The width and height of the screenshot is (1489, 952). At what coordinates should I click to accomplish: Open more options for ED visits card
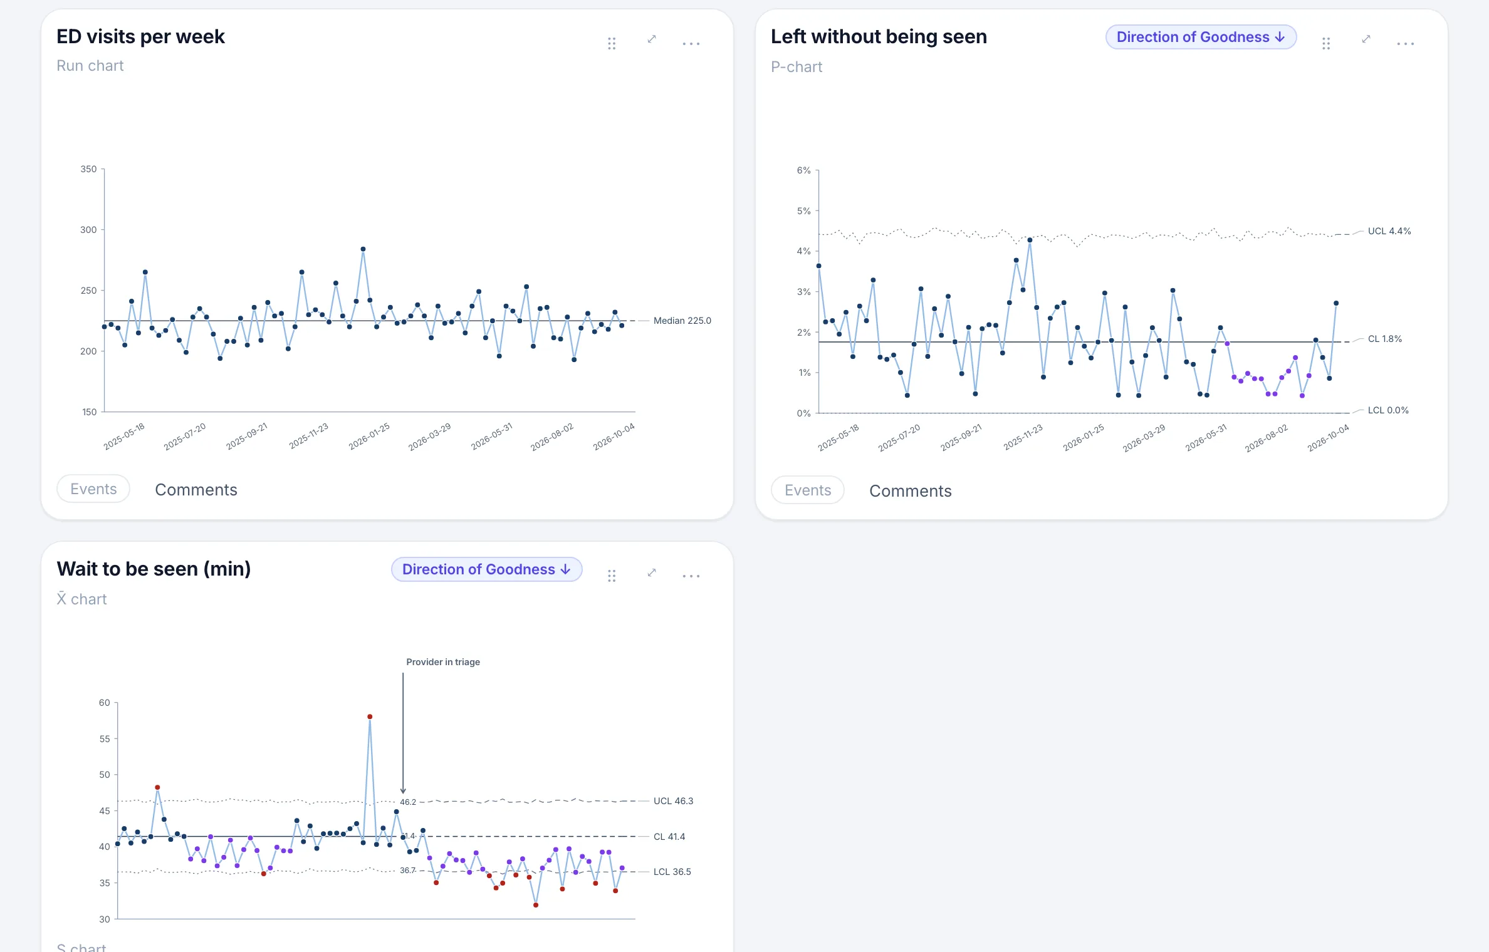(x=691, y=43)
